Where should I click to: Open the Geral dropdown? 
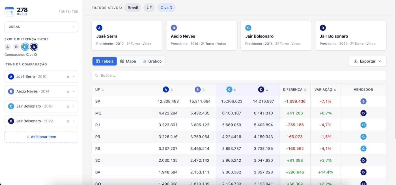[x=41, y=27]
